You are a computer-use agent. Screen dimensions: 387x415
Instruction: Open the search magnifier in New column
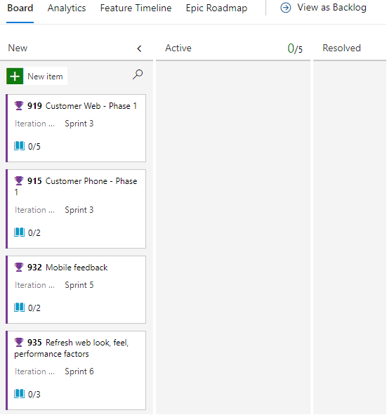pos(138,74)
